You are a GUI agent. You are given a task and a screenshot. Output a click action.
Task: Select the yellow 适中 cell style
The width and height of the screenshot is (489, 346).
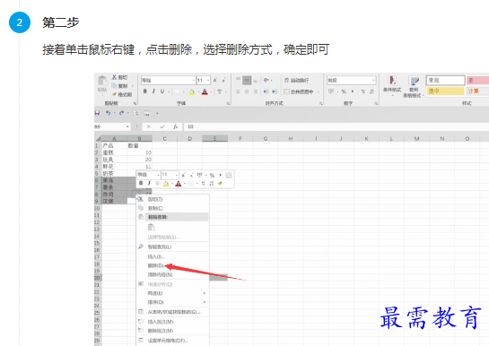(445, 91)
